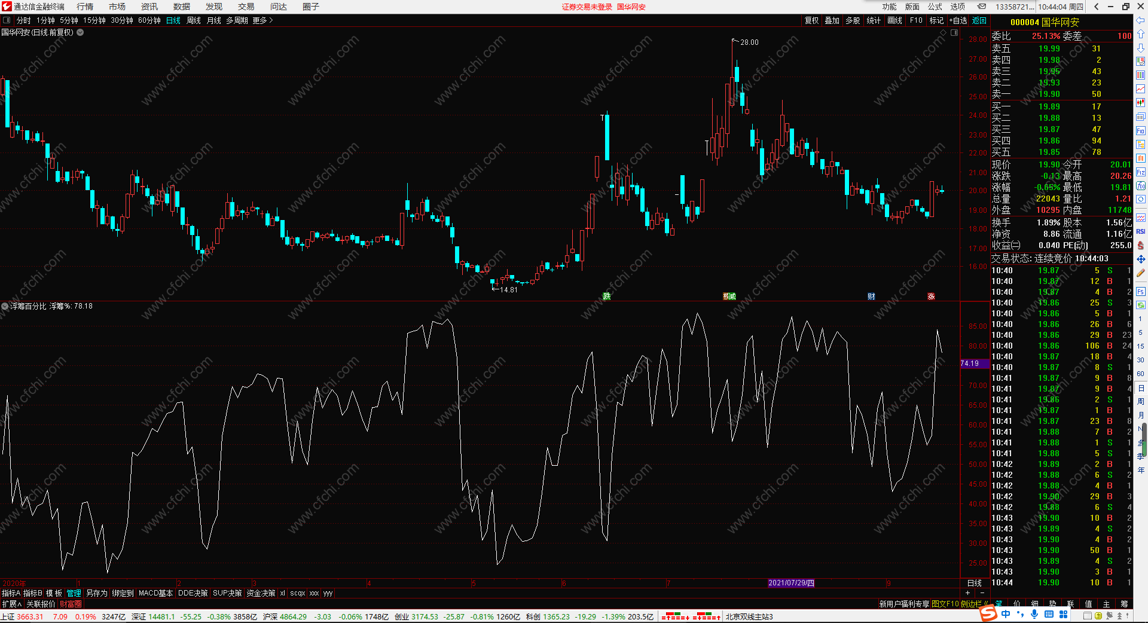Image resolution: width=1148 pixels, height=623 pixels.
Task: Click the small panel icon left of 分时
Action: pos(7,20)
